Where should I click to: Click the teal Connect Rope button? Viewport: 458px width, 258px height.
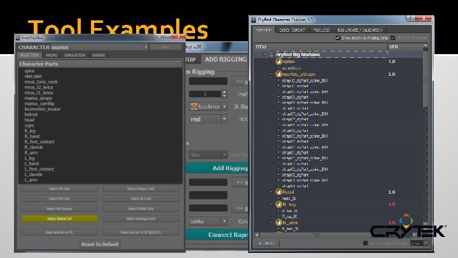217,235
